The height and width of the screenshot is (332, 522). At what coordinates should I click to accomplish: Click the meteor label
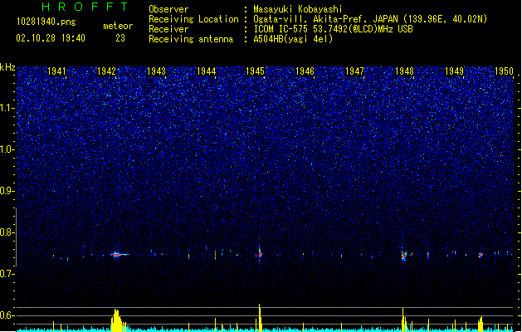point(118,26)
